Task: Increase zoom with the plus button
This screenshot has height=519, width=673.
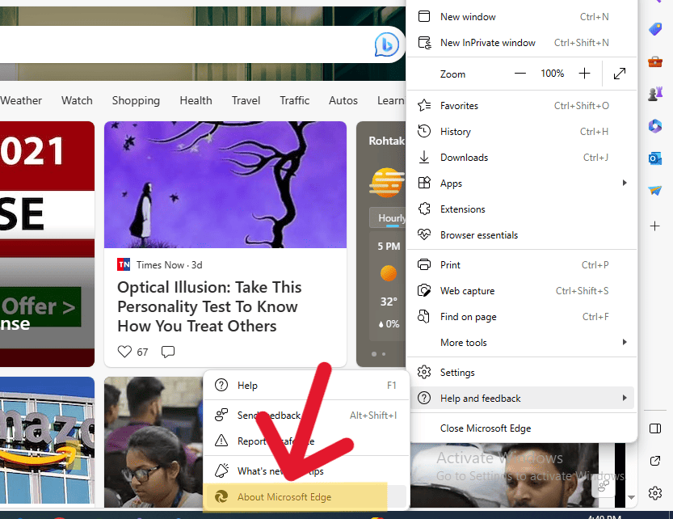Action: pyautogui.click(x=584, y=74)
